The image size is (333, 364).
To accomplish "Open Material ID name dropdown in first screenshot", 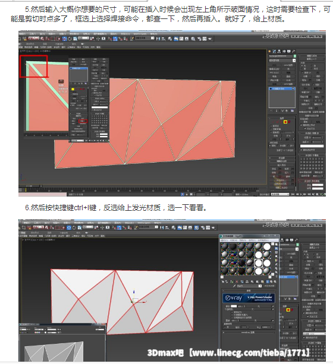I will 312,146.
